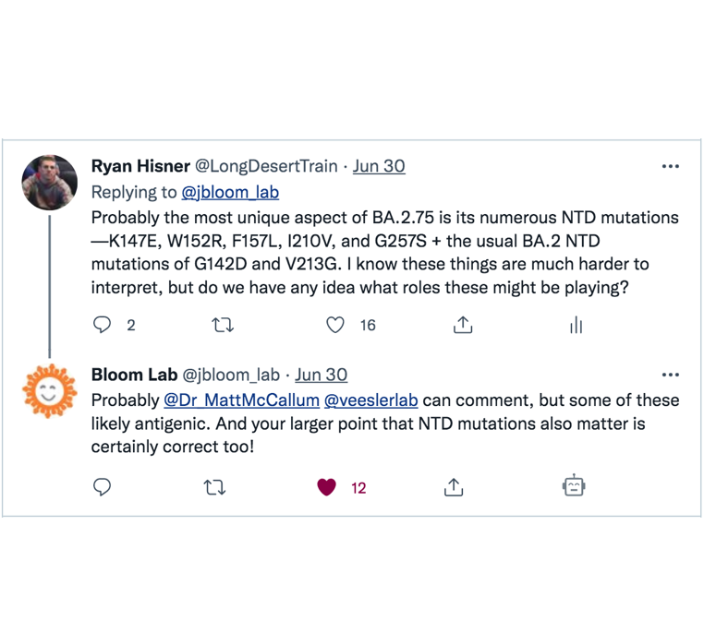Image resolution: width=704 pixels, height=632 pixels.
Task: Open more options on Ryan Hisner's tweet
Action: point(671,166)
